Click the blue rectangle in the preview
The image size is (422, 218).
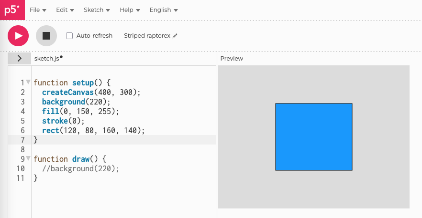click(x=313, y=137)
